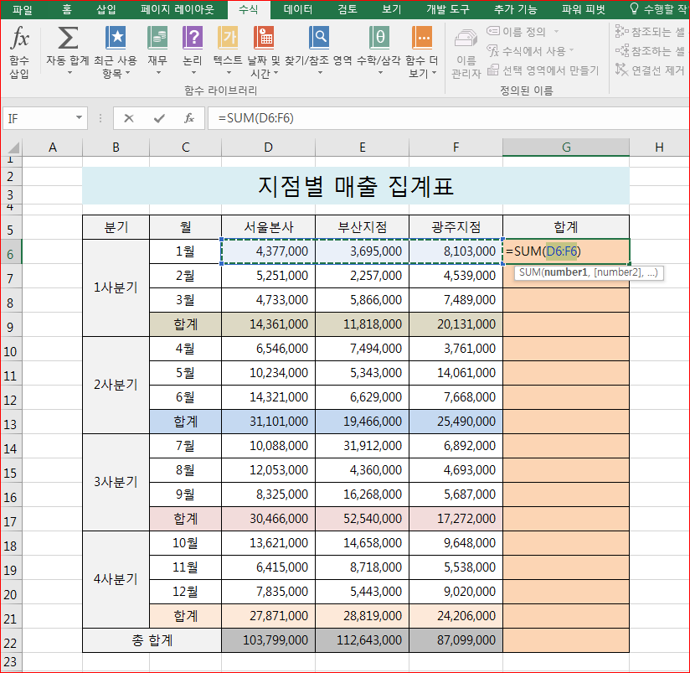Open the Name Manager (이름 관리자)
Image resolution: width=690 pixels, height=673 pixels.
pos(466,53)
